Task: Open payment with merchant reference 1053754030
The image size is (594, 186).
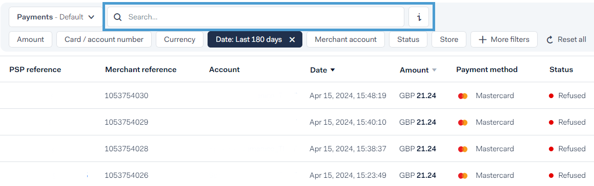Action: coord(127,96)
